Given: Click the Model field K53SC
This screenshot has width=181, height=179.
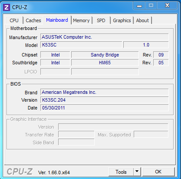Looking at the screenshot, I should click(x=81, y=45).
